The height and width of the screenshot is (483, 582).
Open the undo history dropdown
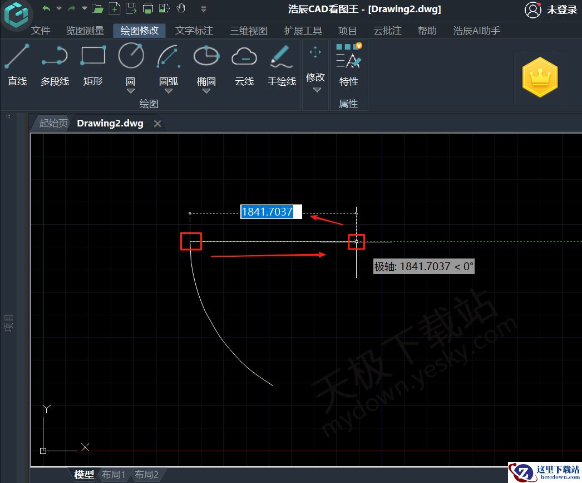(x=59, y=8)
